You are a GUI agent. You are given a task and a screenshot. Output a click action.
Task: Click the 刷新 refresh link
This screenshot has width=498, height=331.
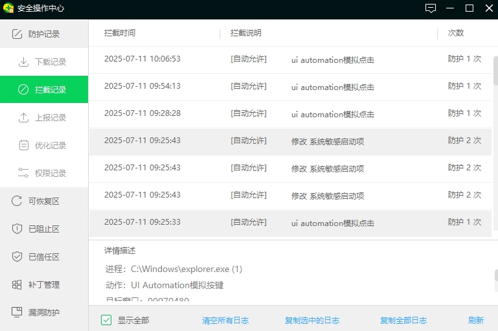(476, 321)
